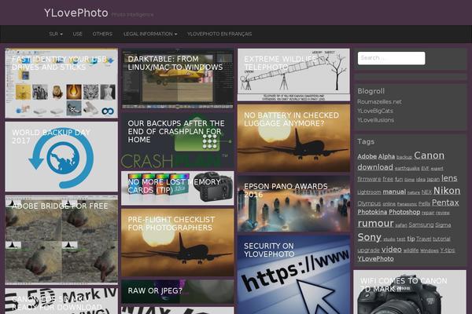The image size is (472, 314).
Task: Select the rumour tag
Action: tap(375, 223)
